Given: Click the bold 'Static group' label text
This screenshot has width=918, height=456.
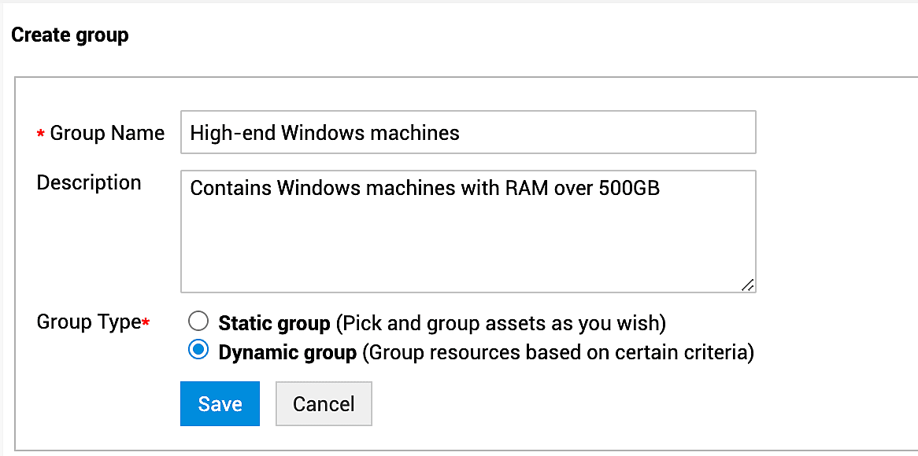Looking at the screenshot, I should (274, 323).
